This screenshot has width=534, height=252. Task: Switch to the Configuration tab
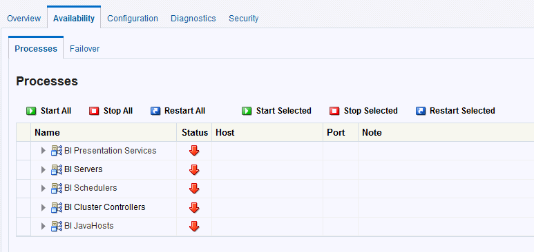pyautogui.click(x=133, y=19)
